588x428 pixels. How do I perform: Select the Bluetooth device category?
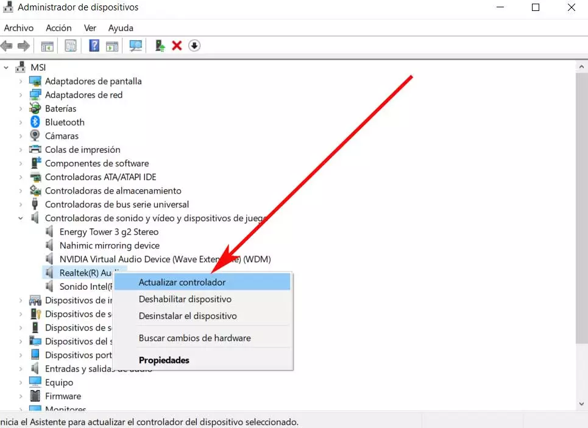click(65, 122)
